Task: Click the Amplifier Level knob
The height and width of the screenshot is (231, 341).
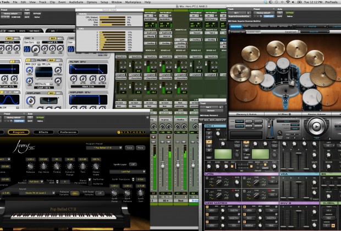Action: tap(30, 101)
